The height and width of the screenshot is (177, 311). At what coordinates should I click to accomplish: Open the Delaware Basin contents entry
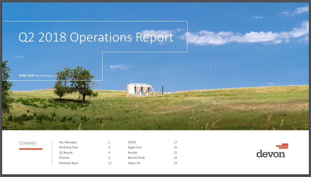68,163
